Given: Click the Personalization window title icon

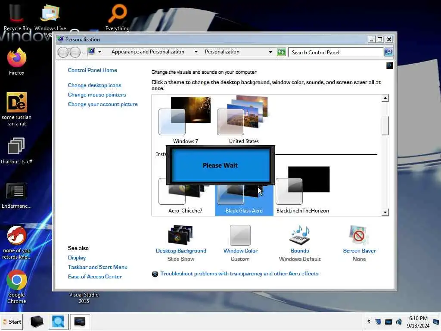Looking at the screenshot, I should [60, 39].
